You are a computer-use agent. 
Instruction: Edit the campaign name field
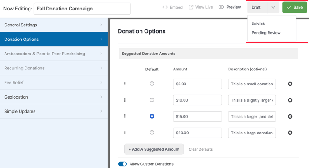[x=82, y=9]
